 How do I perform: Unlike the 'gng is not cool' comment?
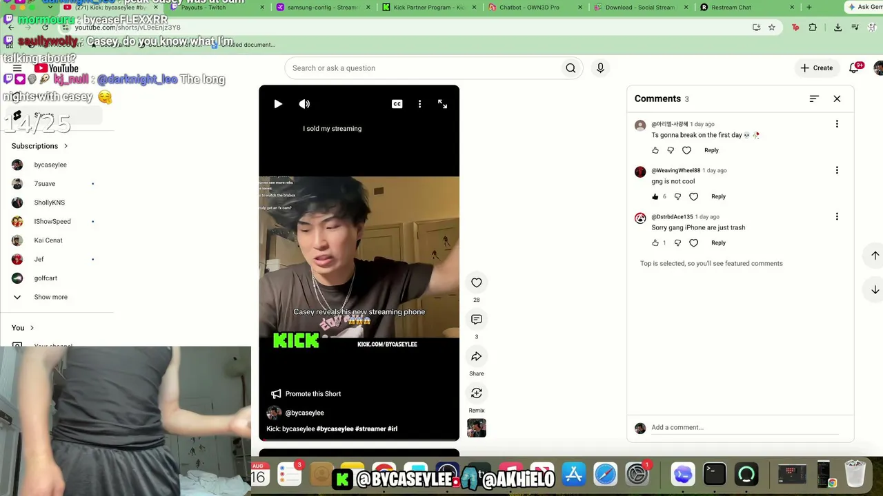655,196
